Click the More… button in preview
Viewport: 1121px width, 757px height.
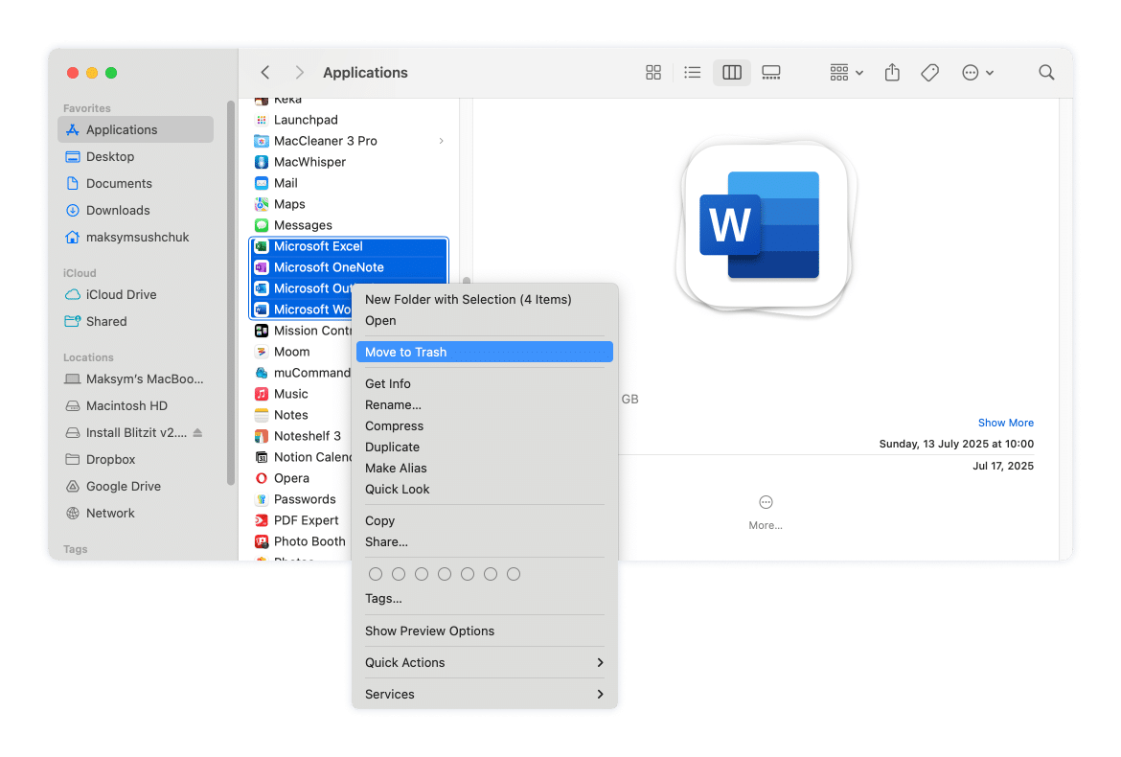click(x=766, y=513)
